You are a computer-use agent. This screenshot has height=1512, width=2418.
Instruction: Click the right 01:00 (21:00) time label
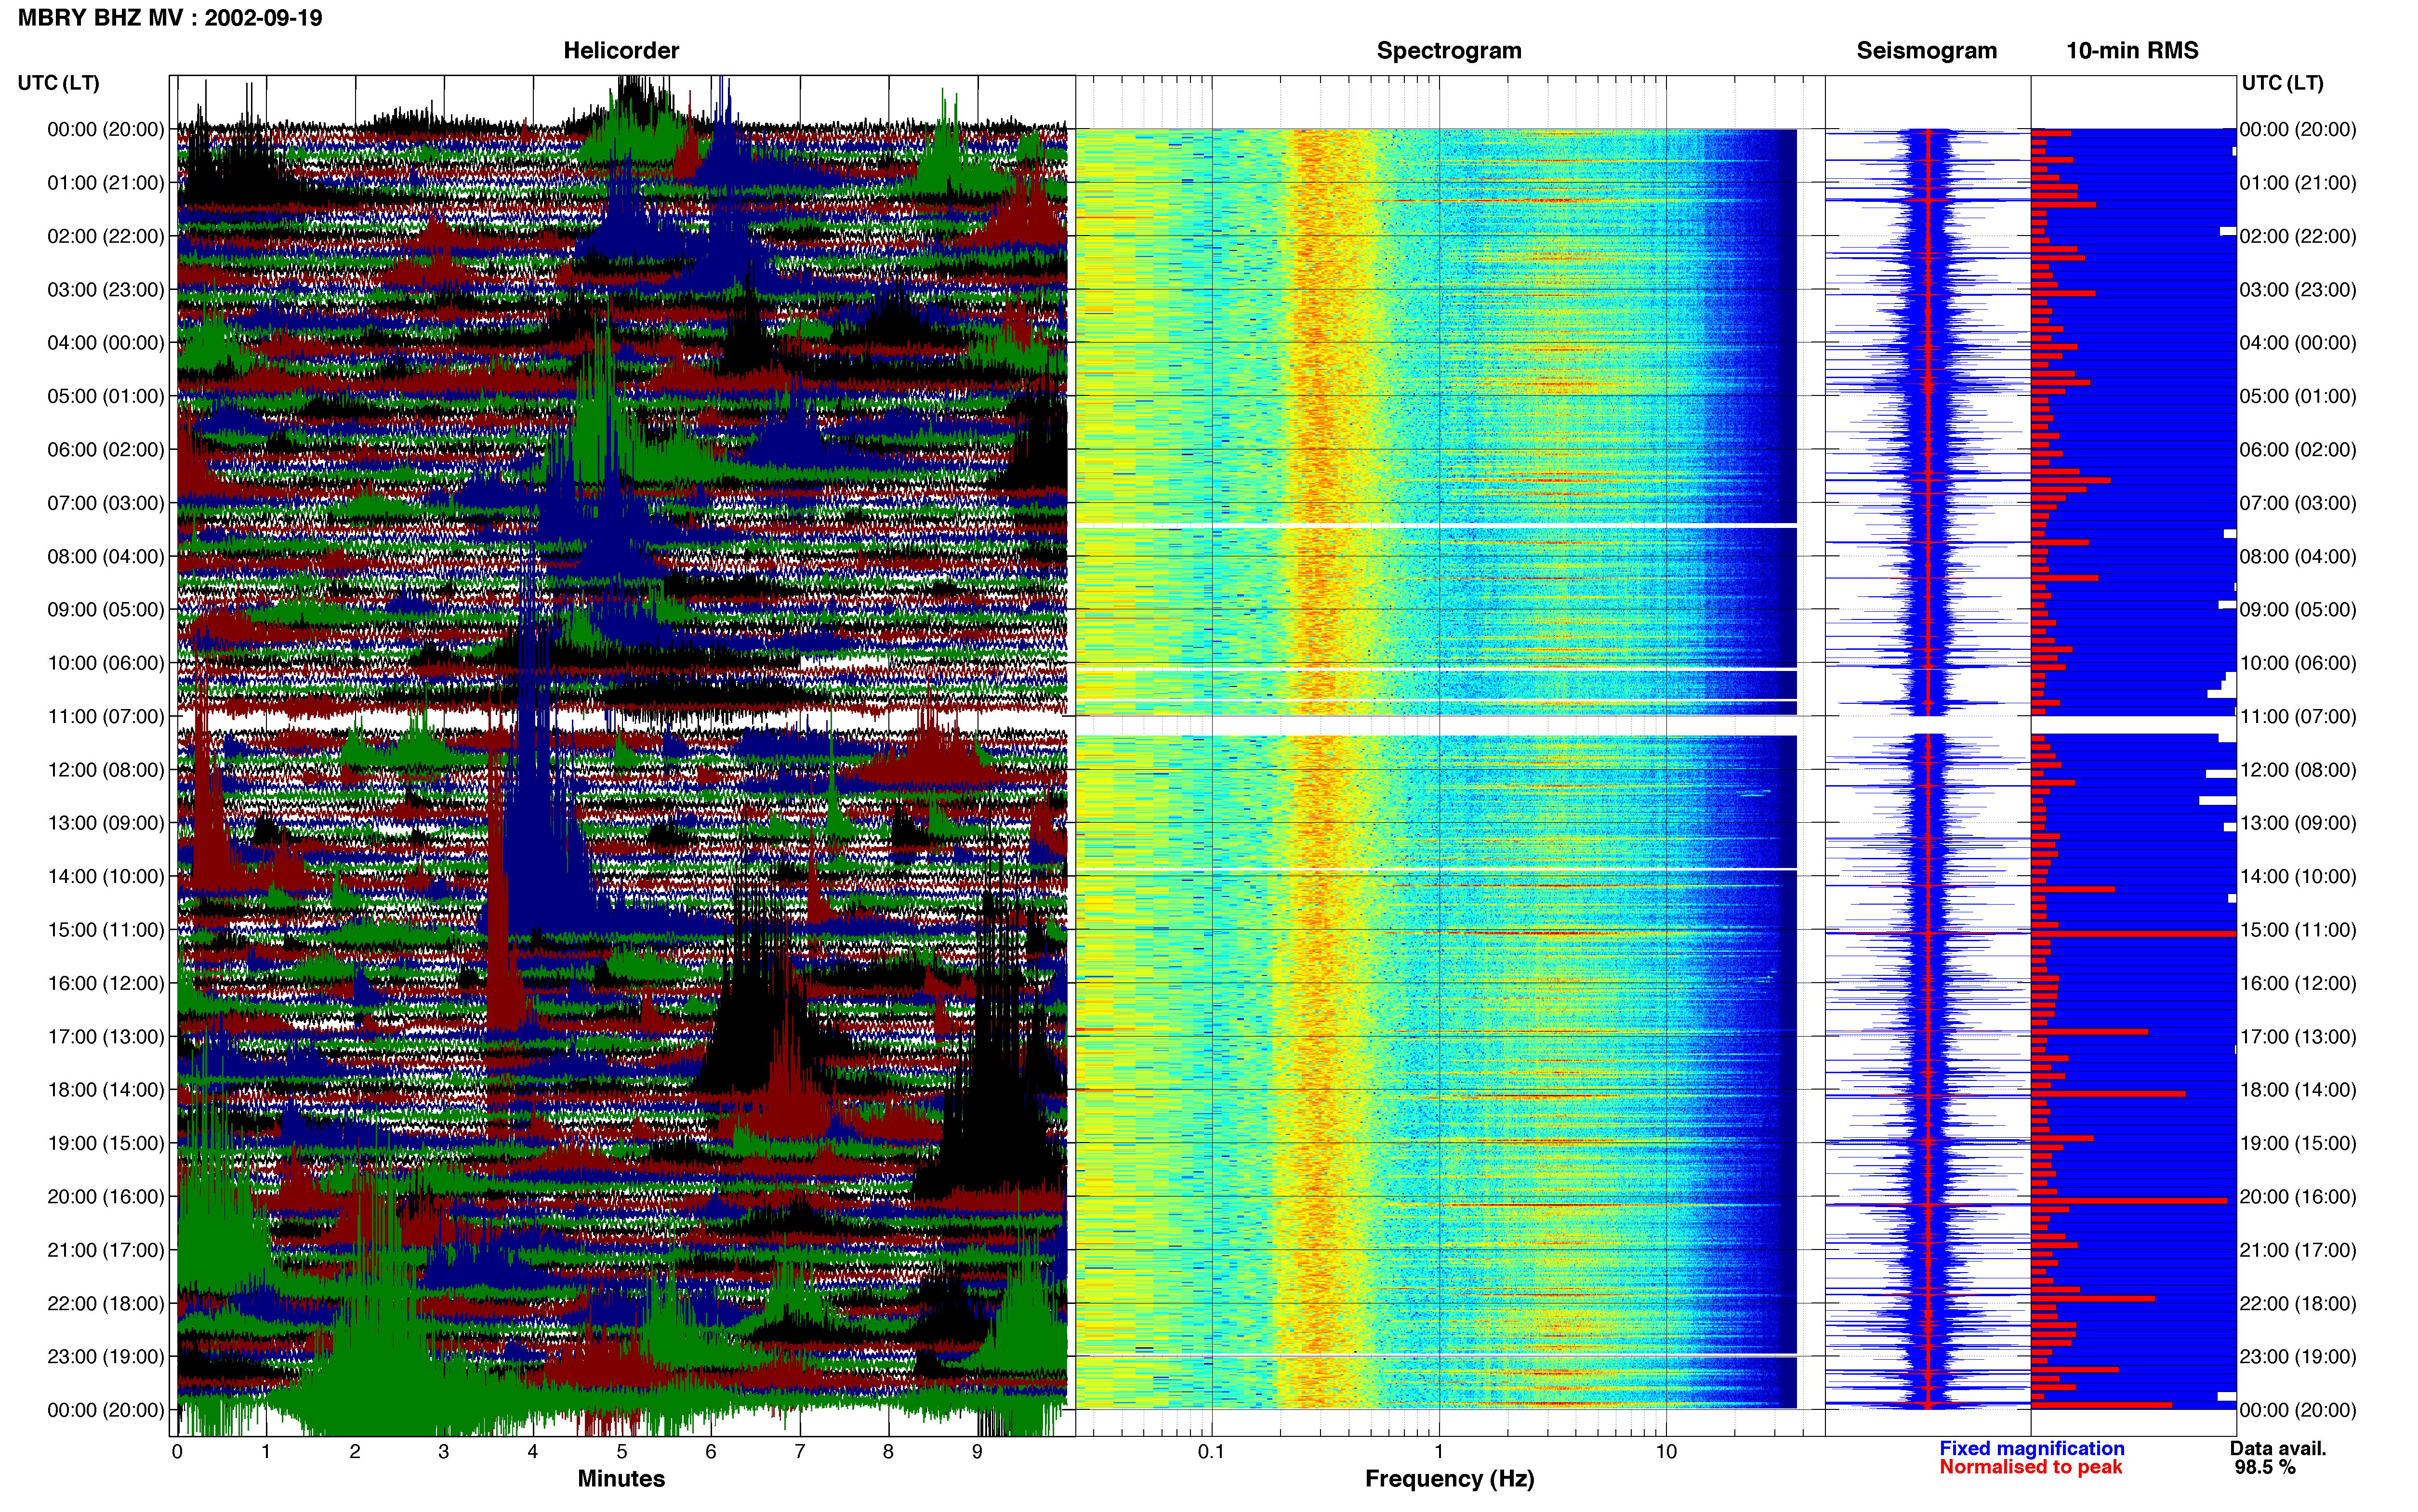(x=2298, y=183)
